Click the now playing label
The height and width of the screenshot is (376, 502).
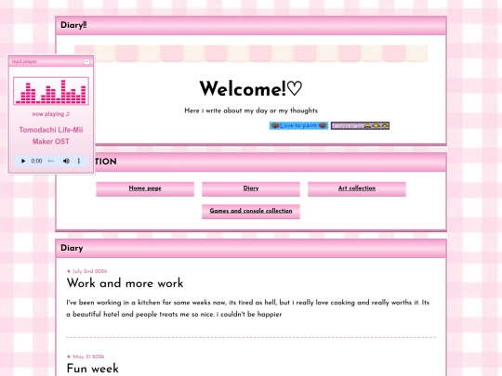[x=51, y=114]
